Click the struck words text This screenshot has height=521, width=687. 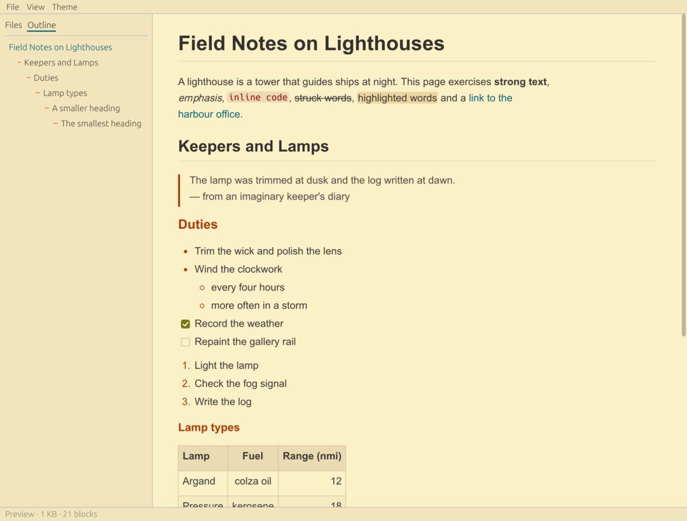tap(323, 98)
